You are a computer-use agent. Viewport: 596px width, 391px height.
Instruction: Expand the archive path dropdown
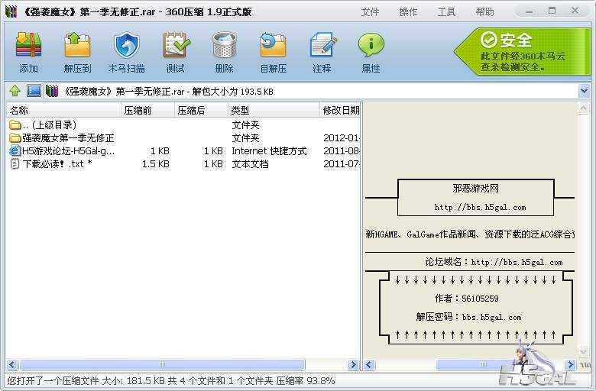584,91
